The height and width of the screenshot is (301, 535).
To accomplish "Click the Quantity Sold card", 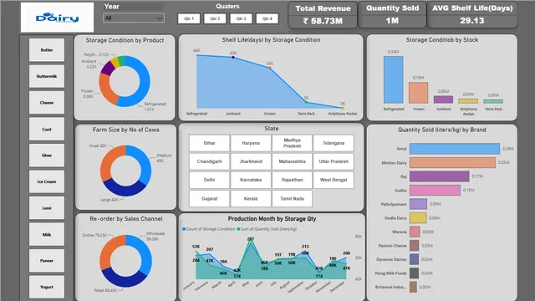I will point(392,15).
